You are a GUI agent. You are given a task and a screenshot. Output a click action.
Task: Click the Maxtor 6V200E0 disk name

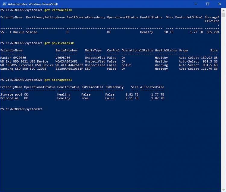pyautogui.click(x=13, y=58)
